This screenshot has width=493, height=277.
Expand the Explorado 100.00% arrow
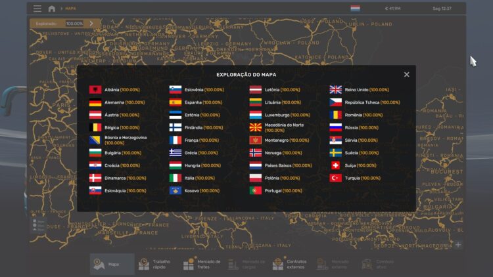91,23
